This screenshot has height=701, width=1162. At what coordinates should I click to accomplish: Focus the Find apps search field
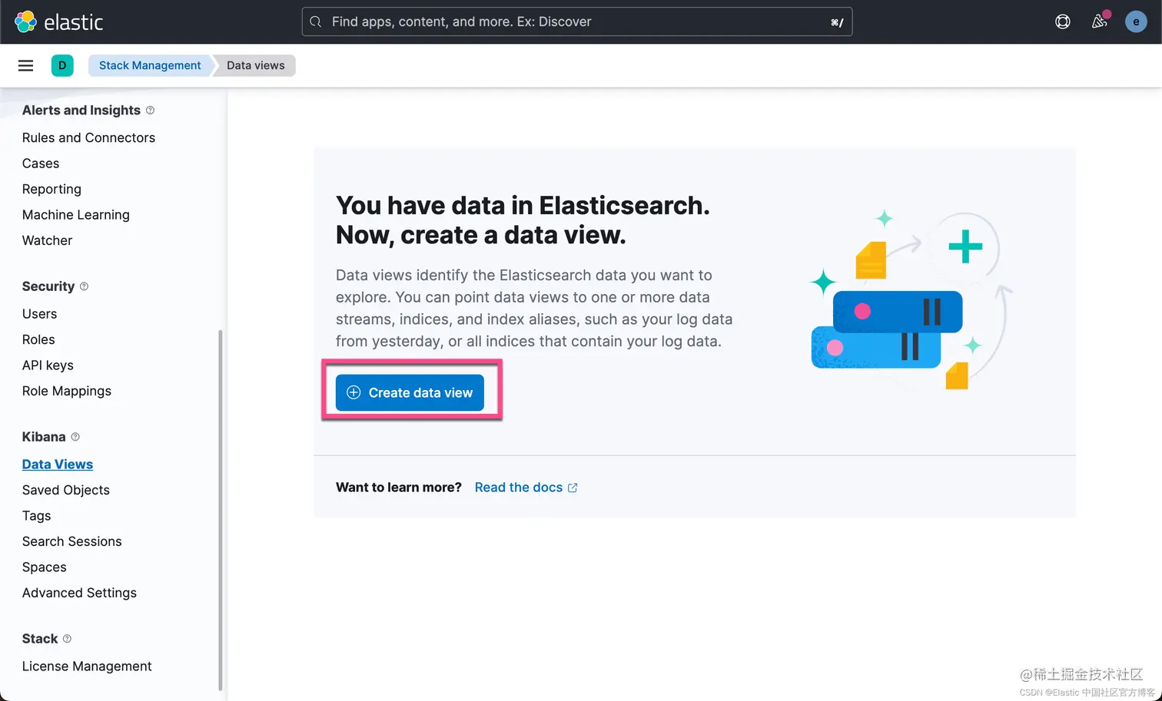point(577,21)
